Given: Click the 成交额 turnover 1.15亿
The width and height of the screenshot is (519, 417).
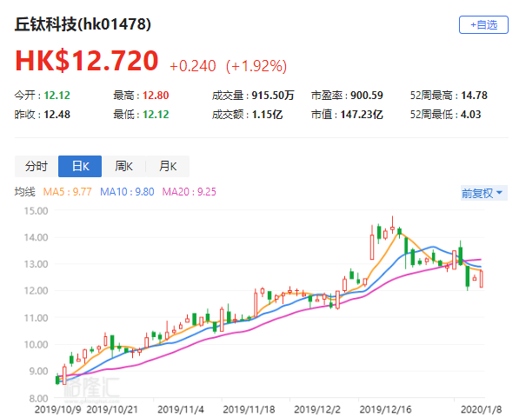Looking at the screenshot, I should pos(267,115).
